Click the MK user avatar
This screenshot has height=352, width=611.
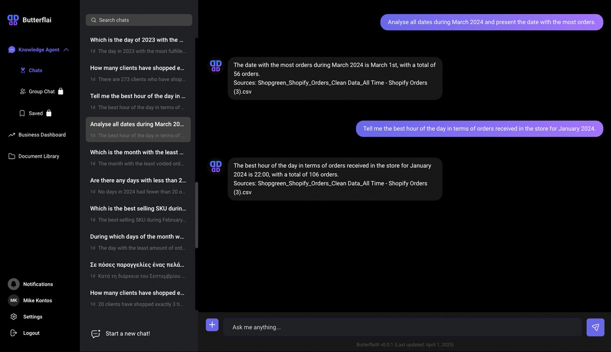(13, 300)
